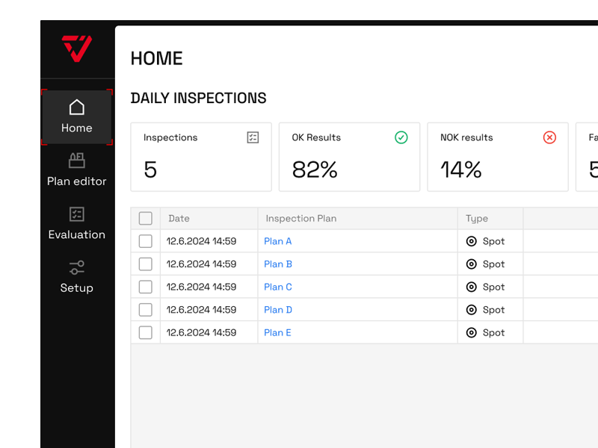Viewport: 598px width, 448px height.
Task: Tick the Plan E row checkbox
Action: (146, 333)
